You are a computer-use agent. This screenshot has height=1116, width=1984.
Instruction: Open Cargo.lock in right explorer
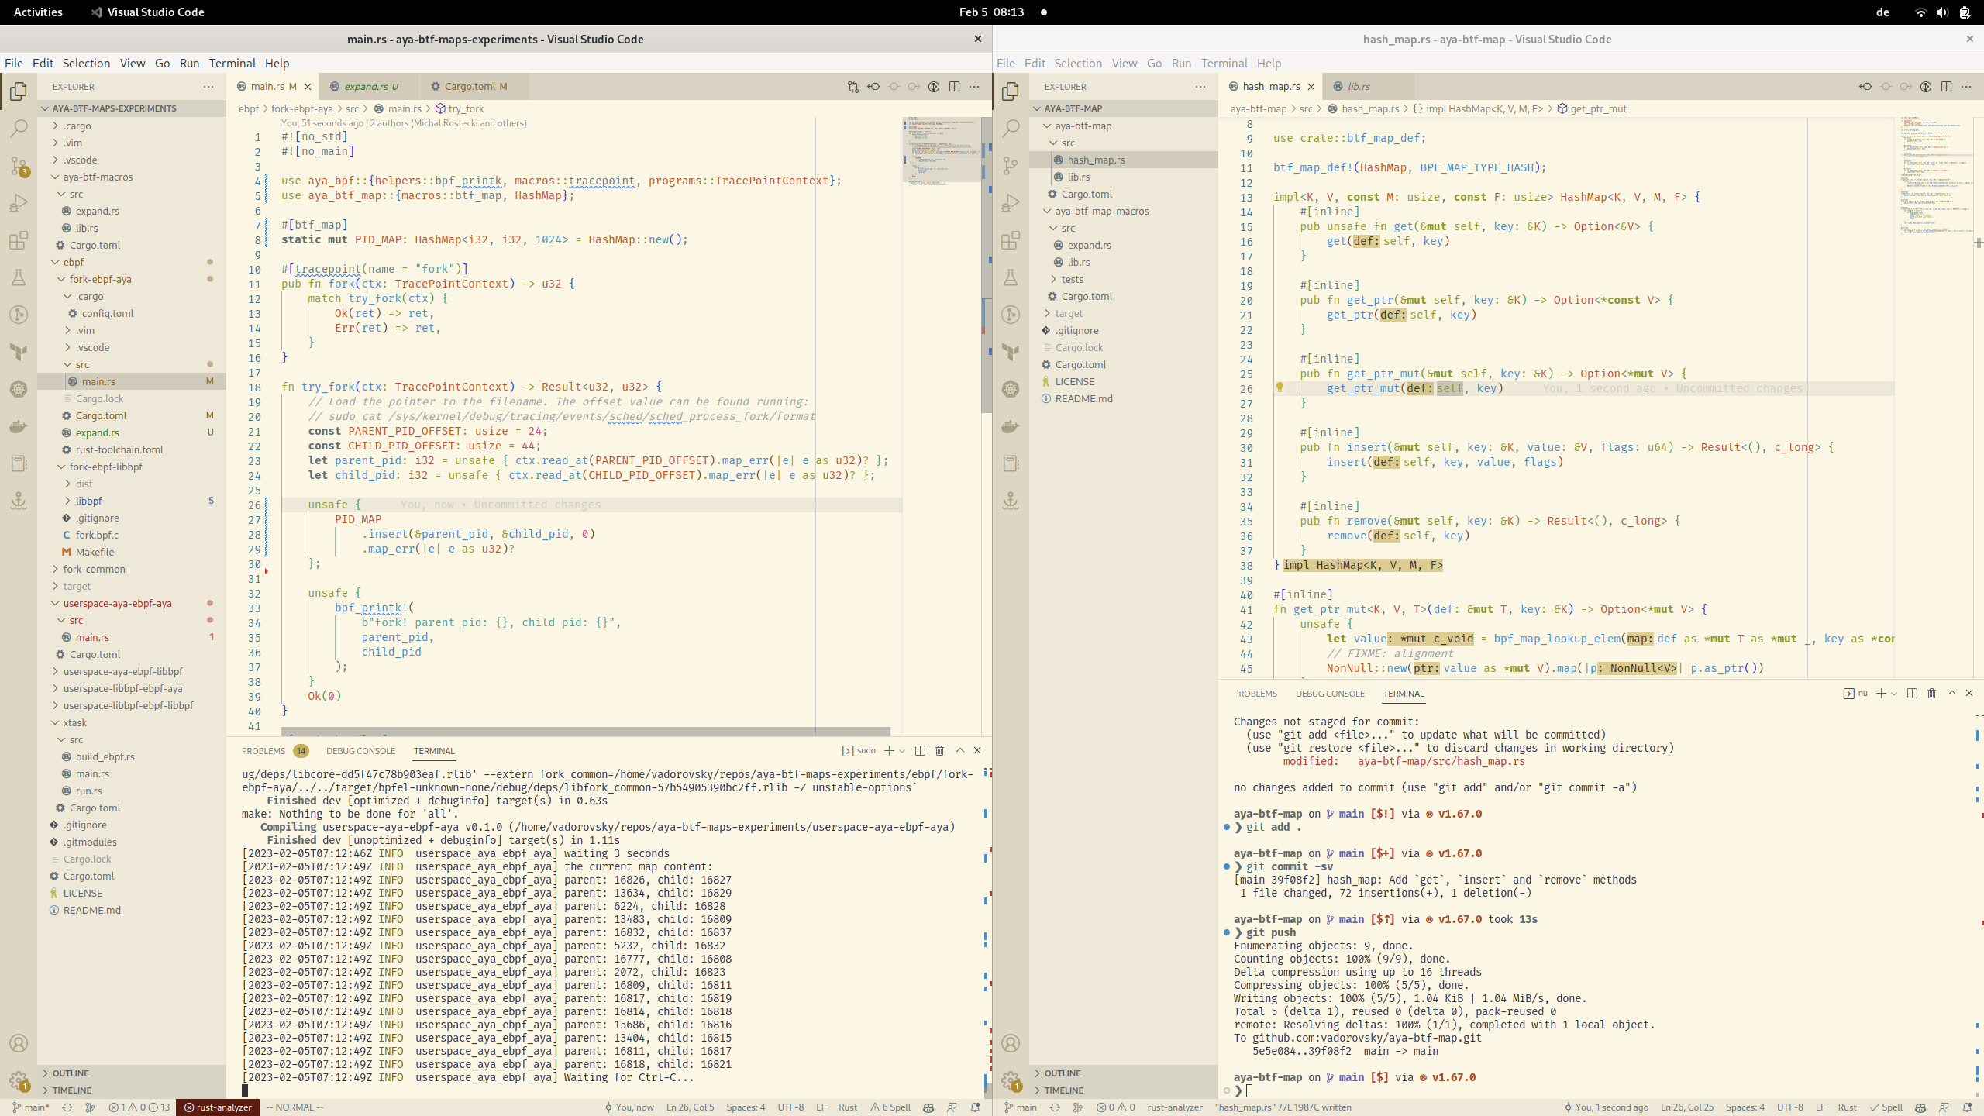(1124, 347)
